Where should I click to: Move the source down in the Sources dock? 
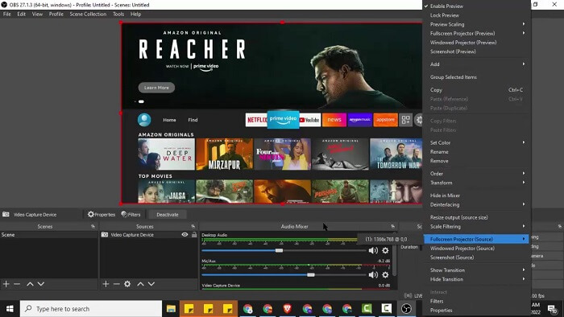[x=151, y=284]
